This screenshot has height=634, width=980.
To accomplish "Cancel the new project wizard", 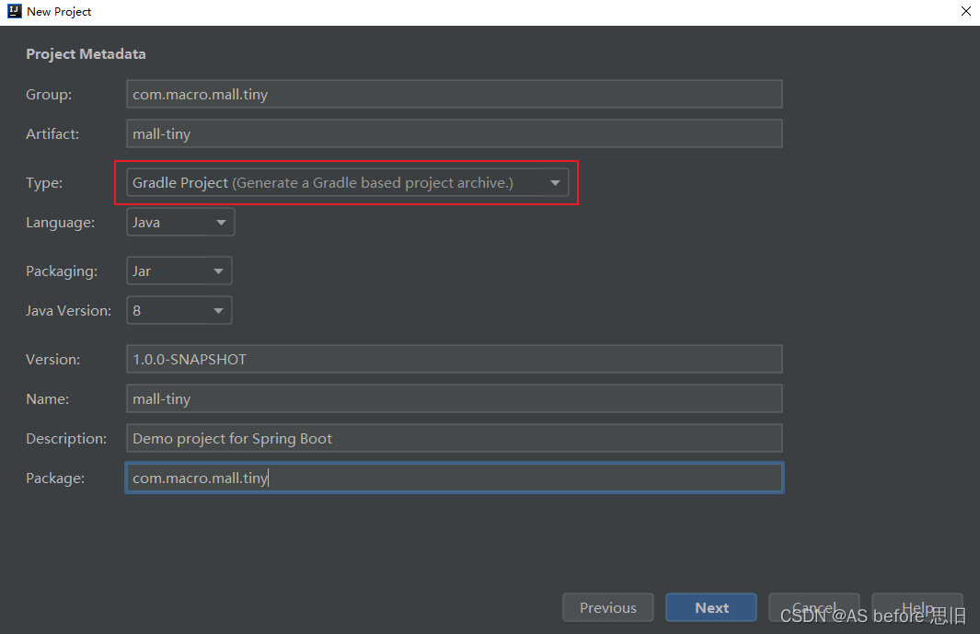I will [814, 607].
